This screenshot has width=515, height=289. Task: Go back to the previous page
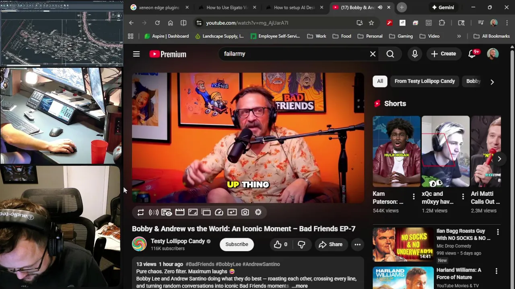131,23
